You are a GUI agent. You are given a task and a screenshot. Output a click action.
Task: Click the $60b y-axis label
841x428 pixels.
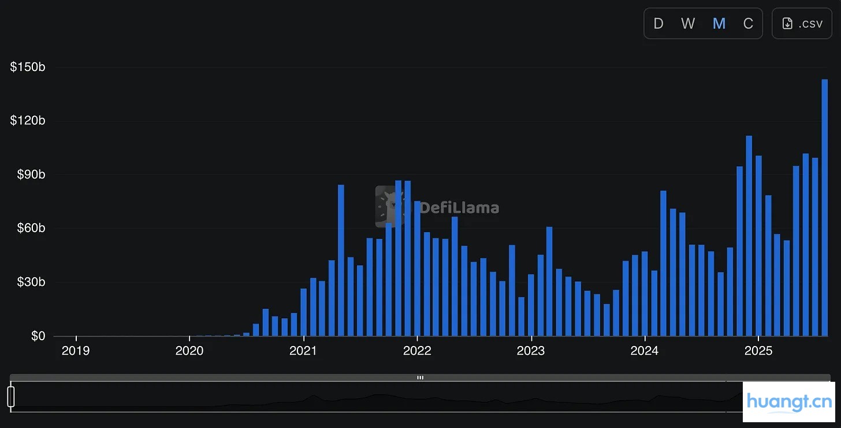(30, 228)
